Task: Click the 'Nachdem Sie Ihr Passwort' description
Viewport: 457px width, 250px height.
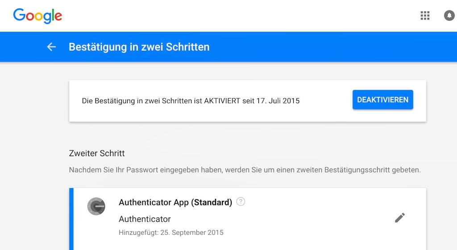Action: (245, 170)
